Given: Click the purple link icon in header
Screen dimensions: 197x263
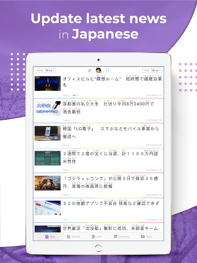Looking at the screenshot, I should click(x=90, y=70).
